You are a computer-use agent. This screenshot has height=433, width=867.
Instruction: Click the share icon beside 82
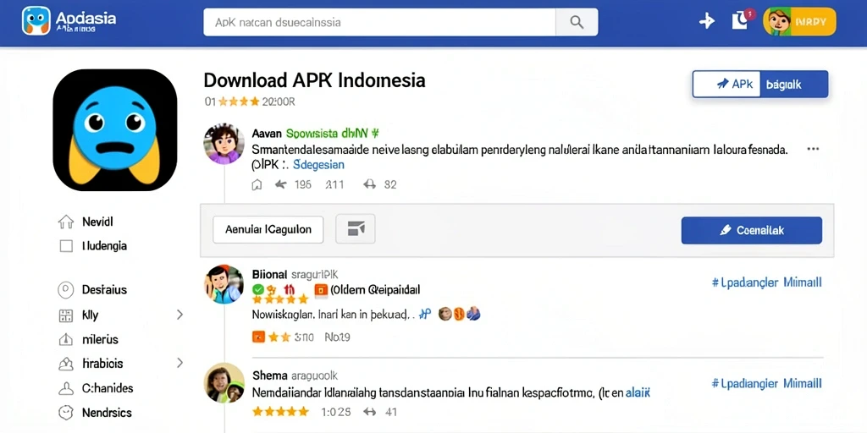click(x=369, y=184)
